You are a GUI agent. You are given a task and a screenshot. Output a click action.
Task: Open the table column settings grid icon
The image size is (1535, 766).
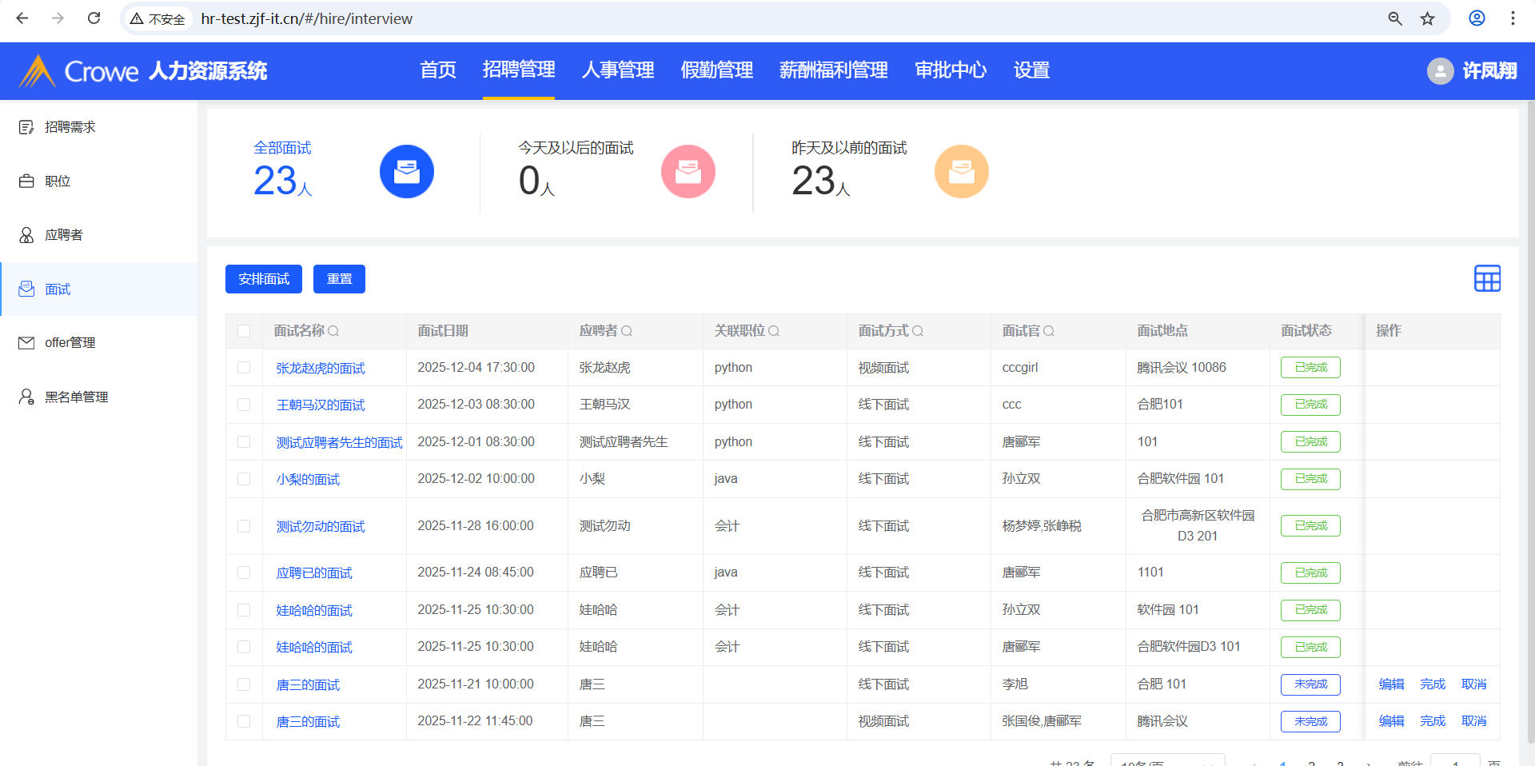tap(1487, 279)
